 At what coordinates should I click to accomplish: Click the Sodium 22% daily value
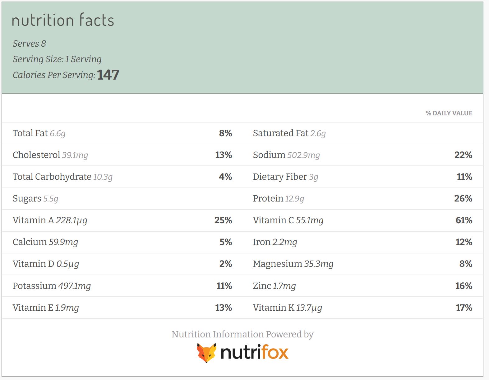[x=463, y=155]
